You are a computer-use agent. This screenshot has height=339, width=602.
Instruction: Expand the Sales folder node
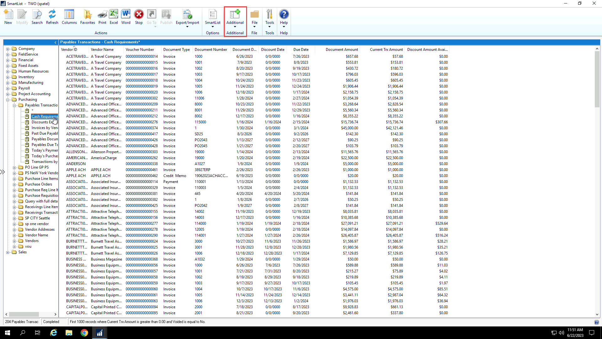point(8,252)
